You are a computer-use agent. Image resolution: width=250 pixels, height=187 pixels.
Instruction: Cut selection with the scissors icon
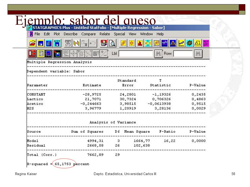click(x=68, y=43)
